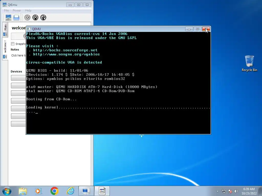Screen dimensions: 262x196
Task: Close the QtEmu window
Action: point(87,5)
